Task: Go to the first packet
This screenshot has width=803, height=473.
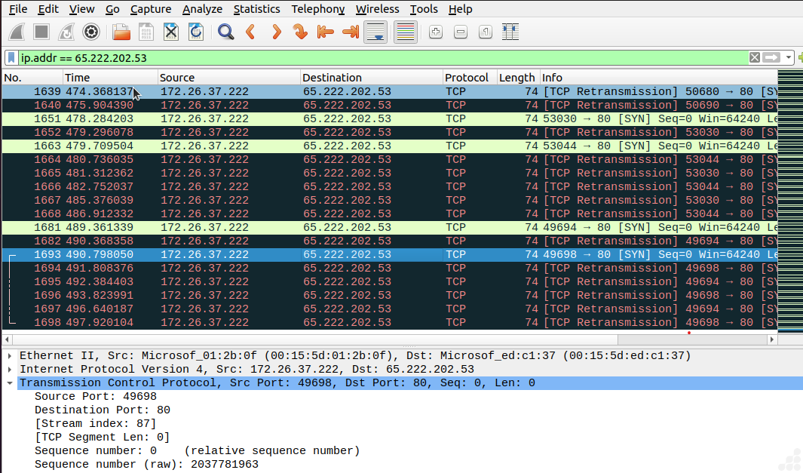Action: pos(326,32)
